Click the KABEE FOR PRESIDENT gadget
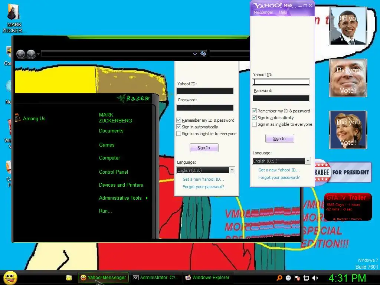 point(343,172)
